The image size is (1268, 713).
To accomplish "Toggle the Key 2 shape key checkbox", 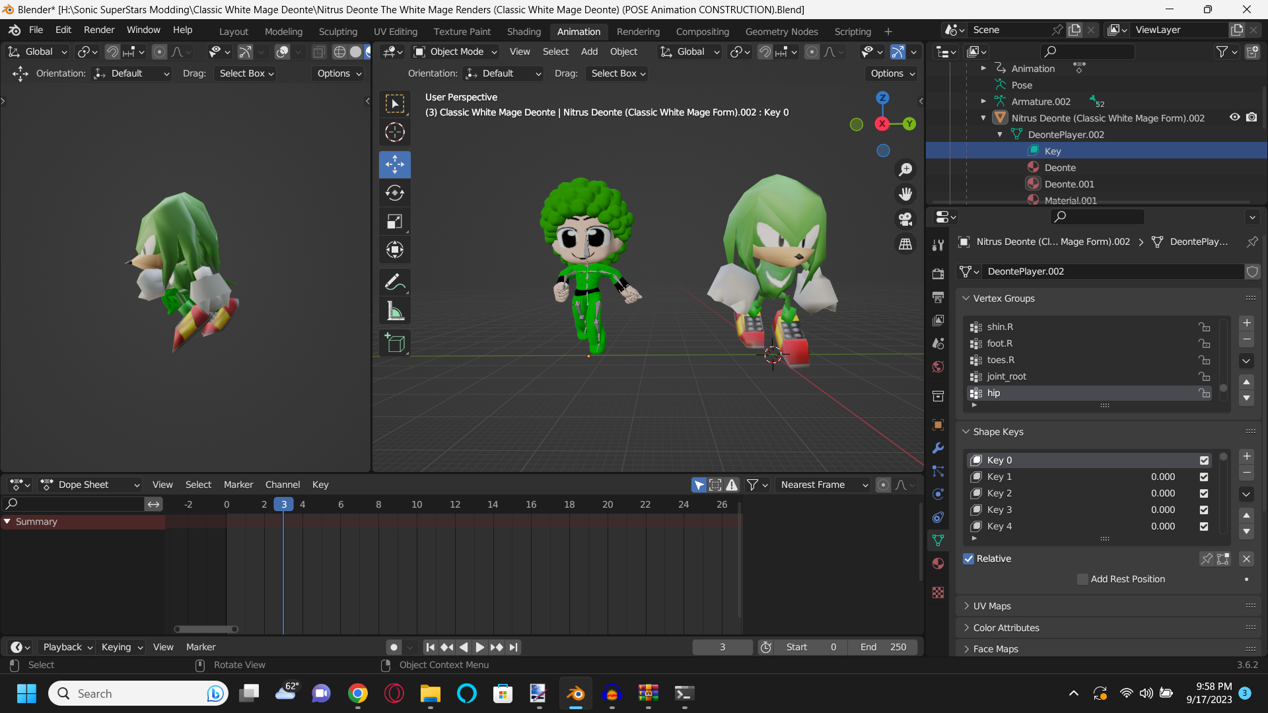I will coord(1204,493).
